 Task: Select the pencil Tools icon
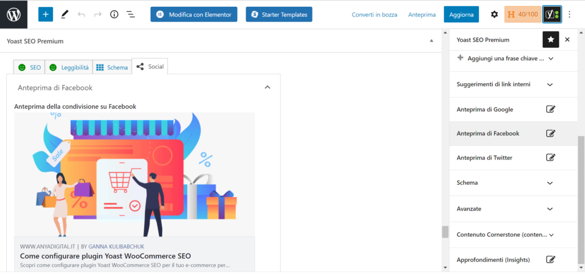64,14
